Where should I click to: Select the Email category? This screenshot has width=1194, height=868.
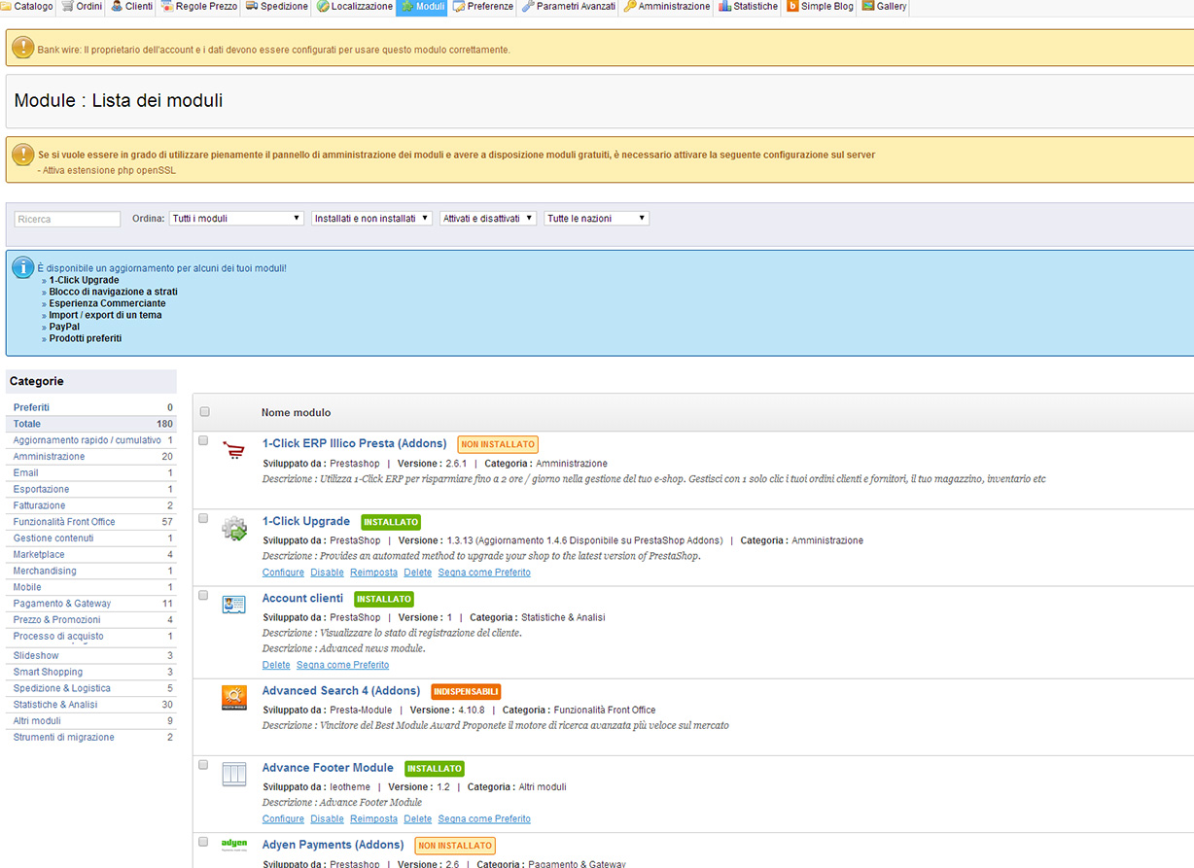pyautogui.click(x=91, y=472)
